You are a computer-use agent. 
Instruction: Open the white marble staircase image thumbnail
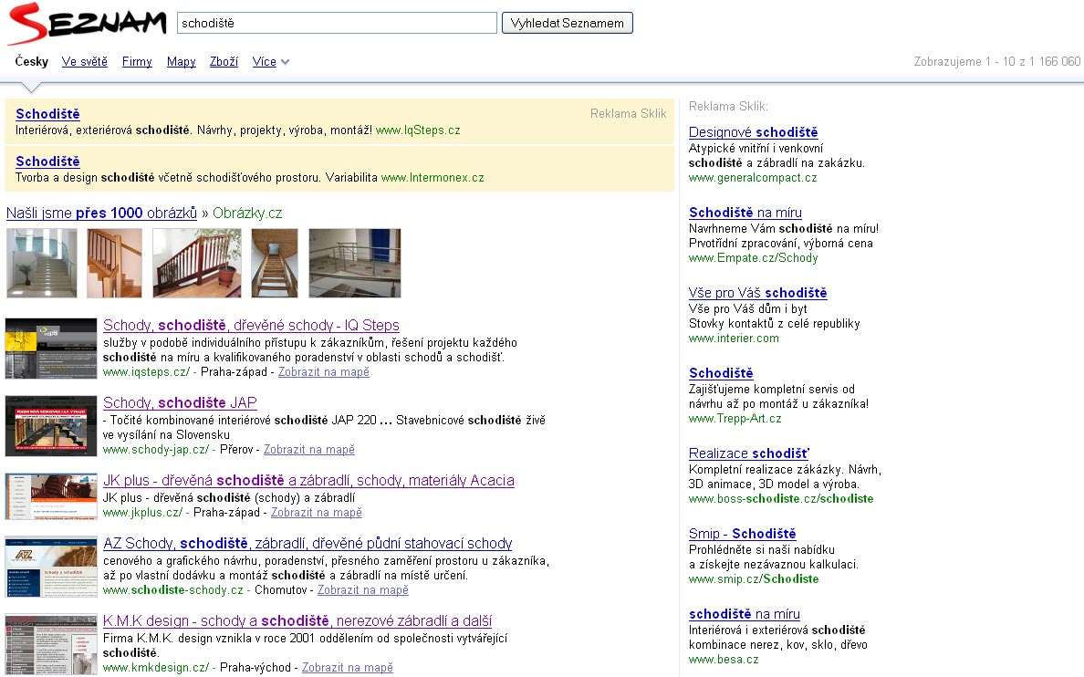[x=41, y=264]
